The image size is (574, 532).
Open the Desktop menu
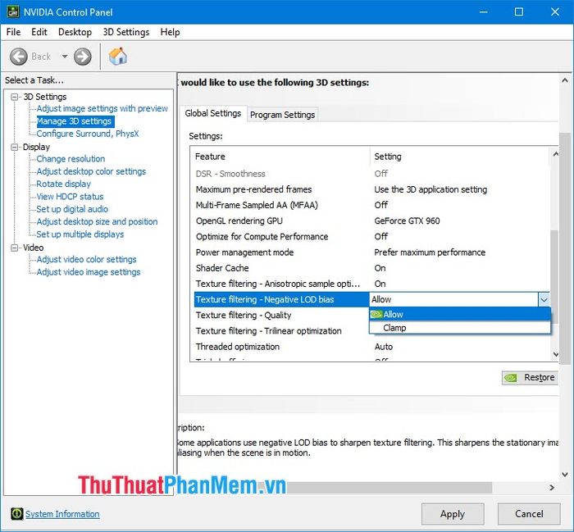coord(75,32)
